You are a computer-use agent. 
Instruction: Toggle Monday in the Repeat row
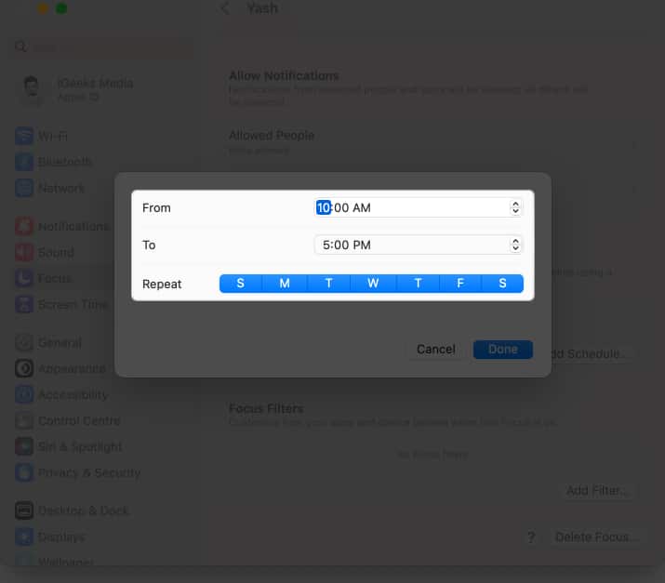pos(285,284)
